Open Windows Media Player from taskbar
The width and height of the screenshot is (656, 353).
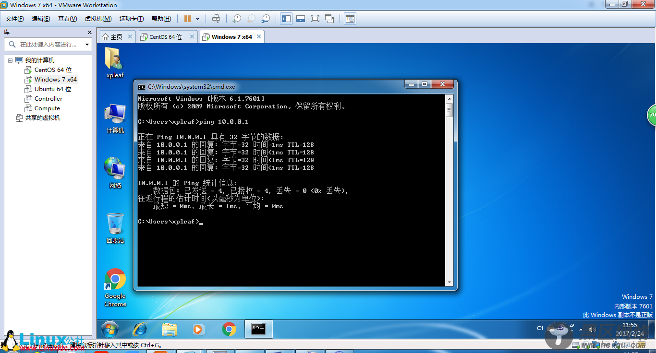point(198,329)
